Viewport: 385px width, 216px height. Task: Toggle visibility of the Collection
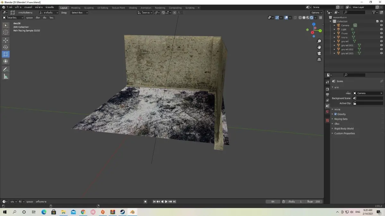point(381,21)
